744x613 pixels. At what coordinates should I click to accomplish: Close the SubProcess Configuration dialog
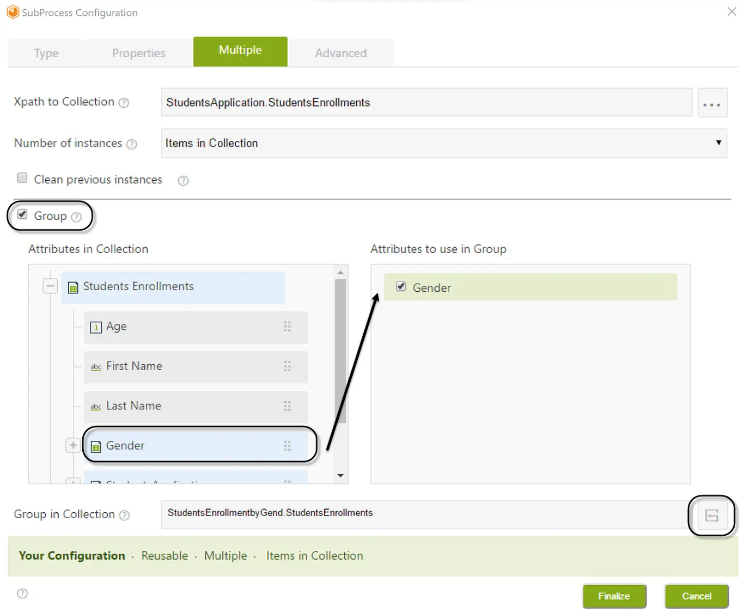click(731, 11)
